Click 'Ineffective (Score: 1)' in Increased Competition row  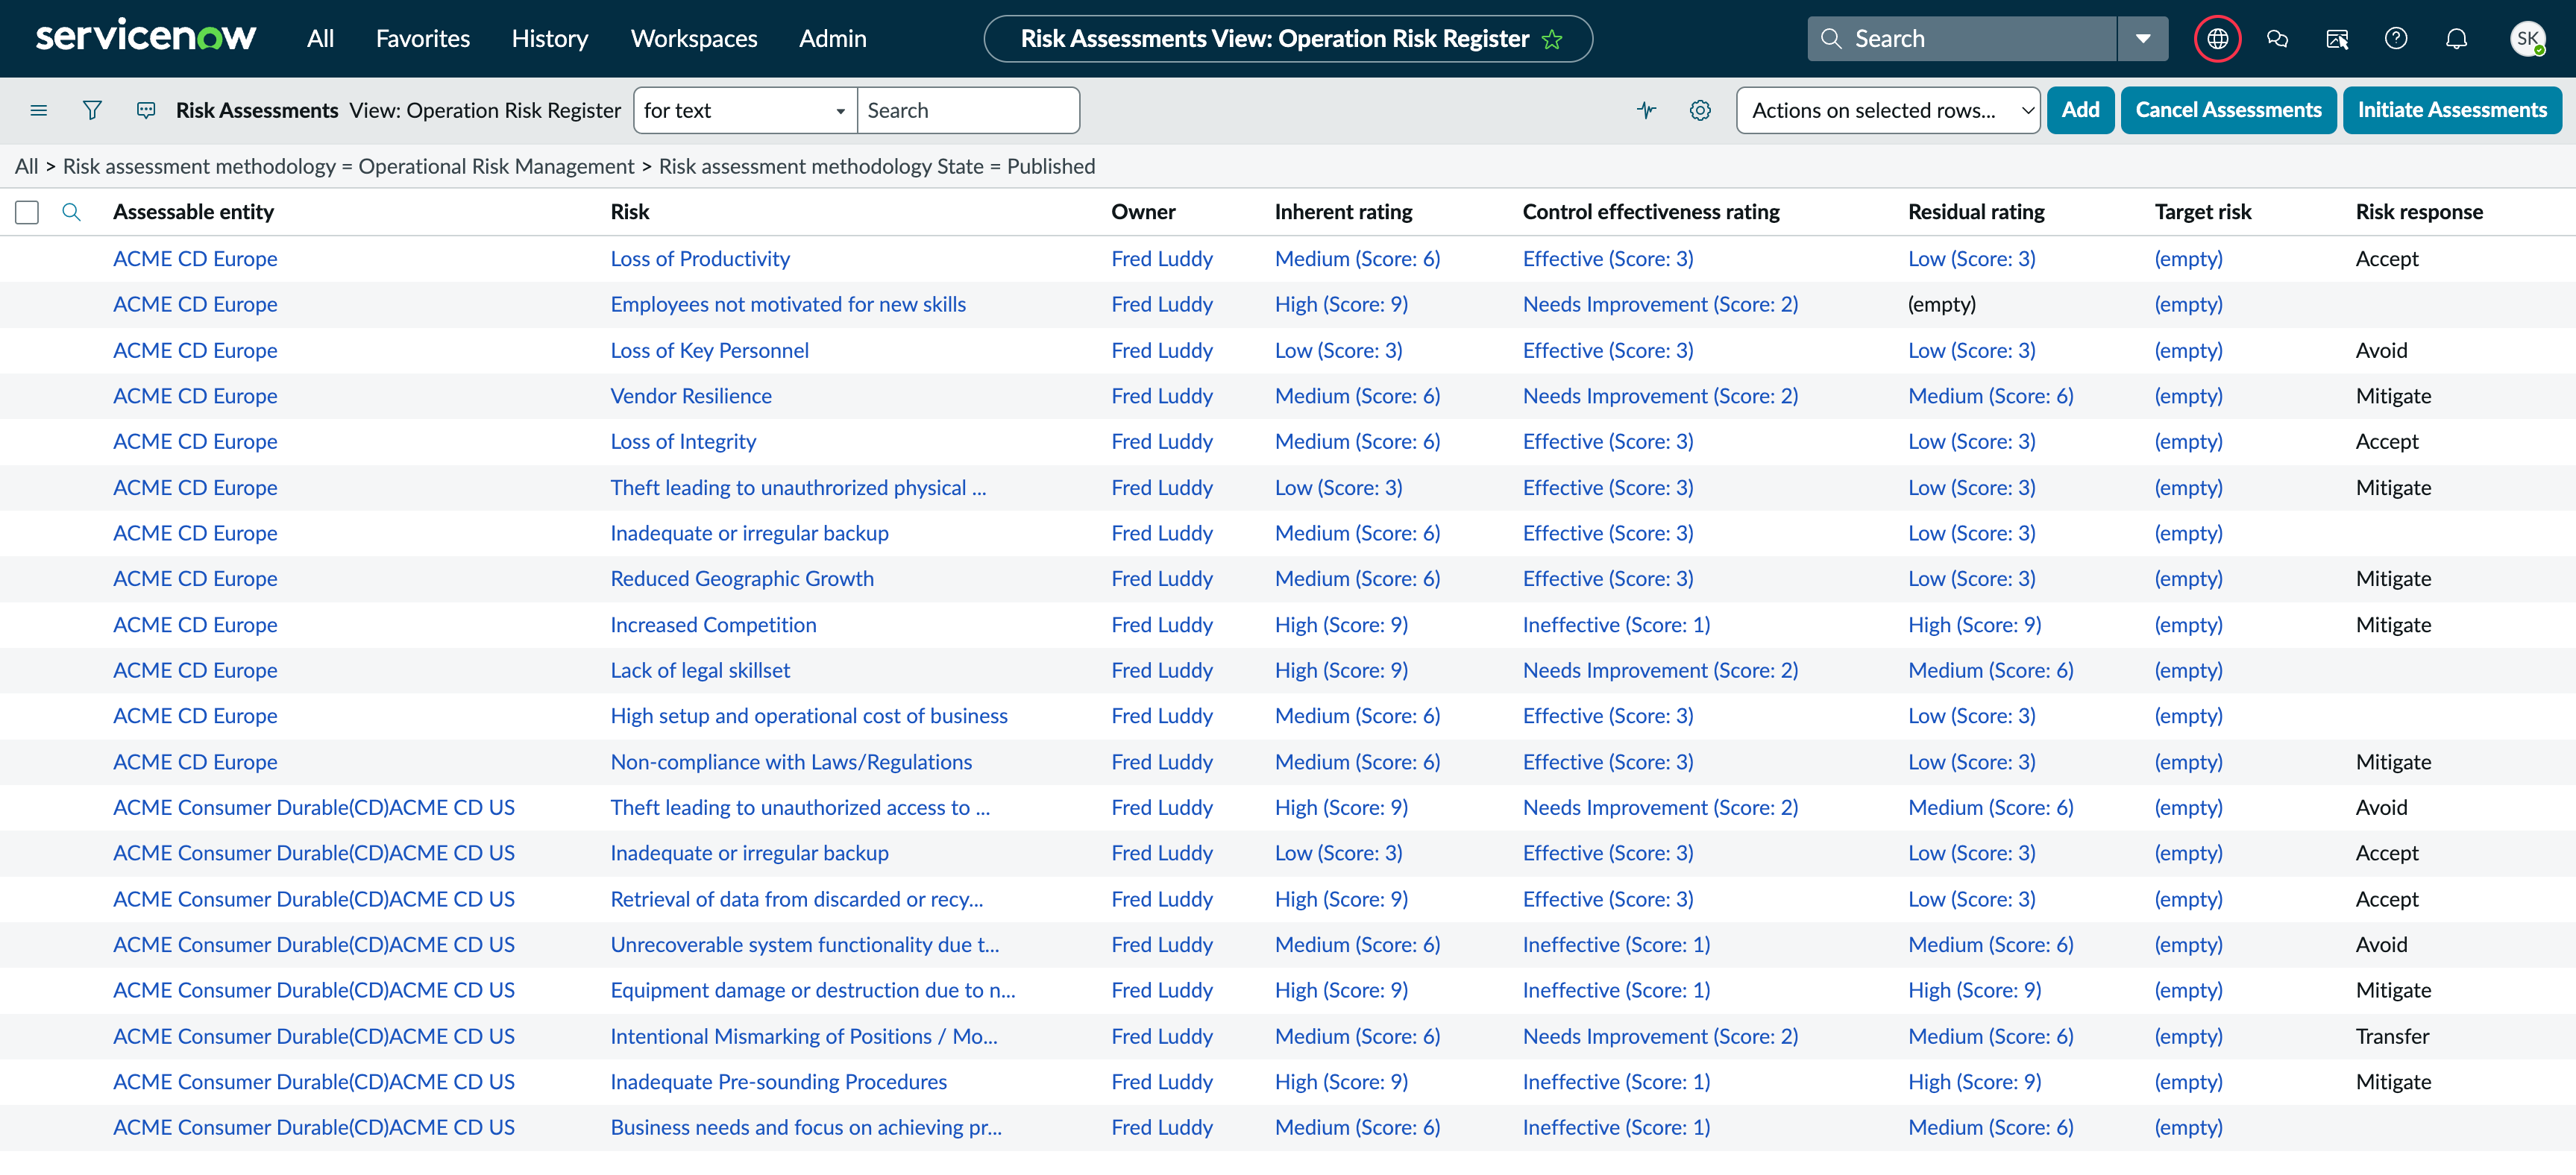(1616, 624)
